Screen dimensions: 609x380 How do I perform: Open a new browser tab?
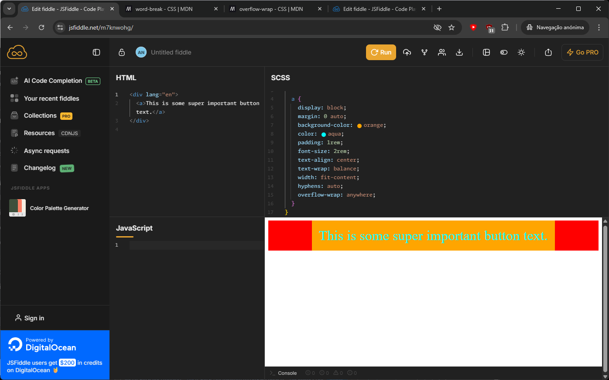[x=439, y=9]
